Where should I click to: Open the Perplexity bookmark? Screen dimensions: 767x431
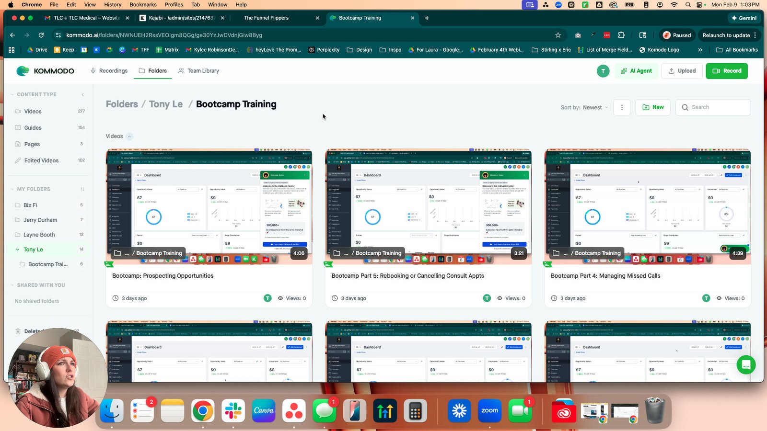coord(324,50)
